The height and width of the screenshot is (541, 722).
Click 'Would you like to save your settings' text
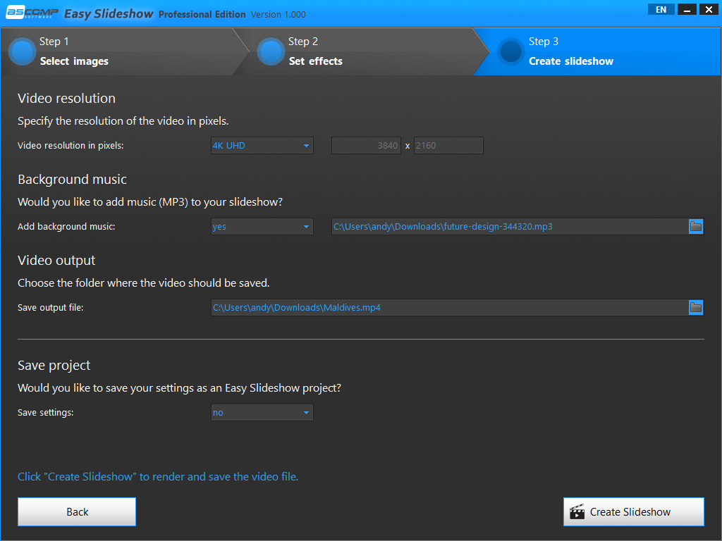(179, 388)
